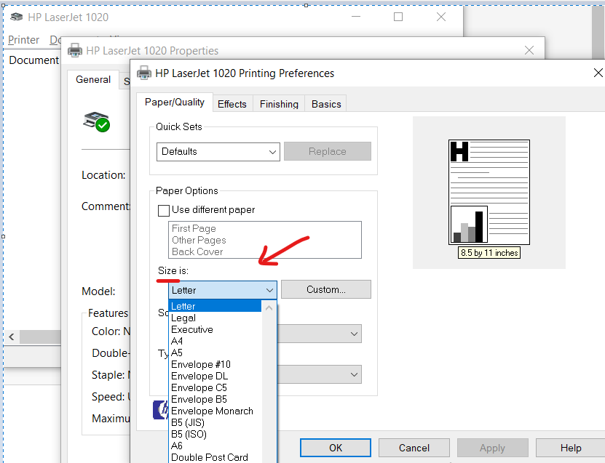Click the printer icon in Properties title bar
Viewport: 605px width, 463px height.
pyautogui.click(x=74, y=51)
